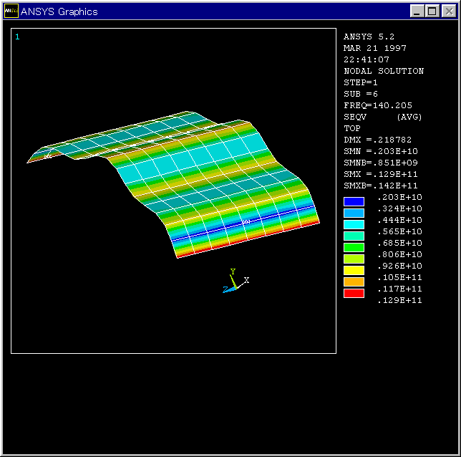
Task: Click the ANSYS logo icon in title bar
Action: (11, 11)
